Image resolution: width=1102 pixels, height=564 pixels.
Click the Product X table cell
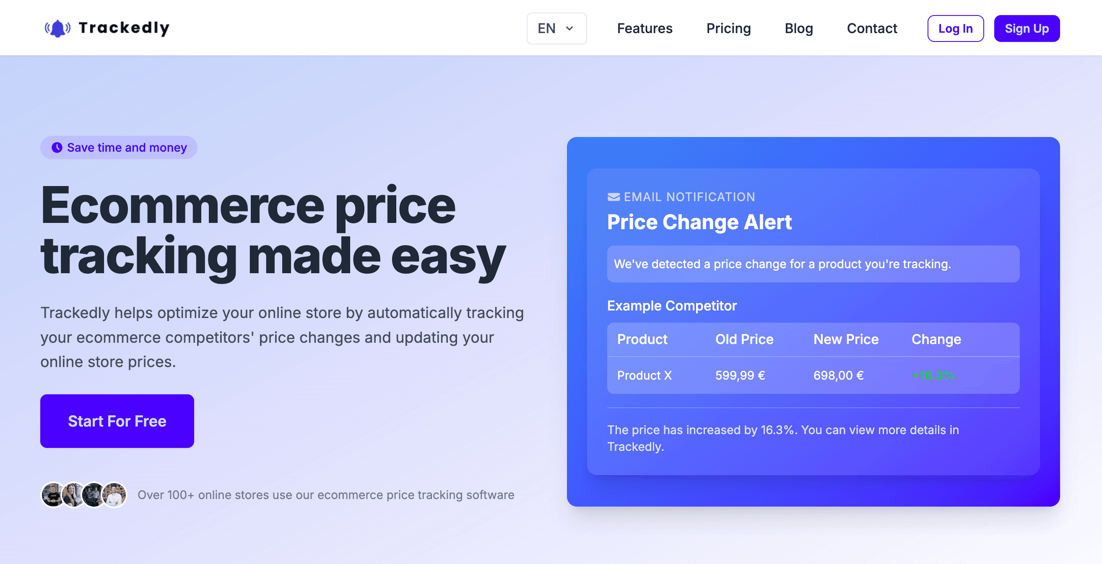644,375
